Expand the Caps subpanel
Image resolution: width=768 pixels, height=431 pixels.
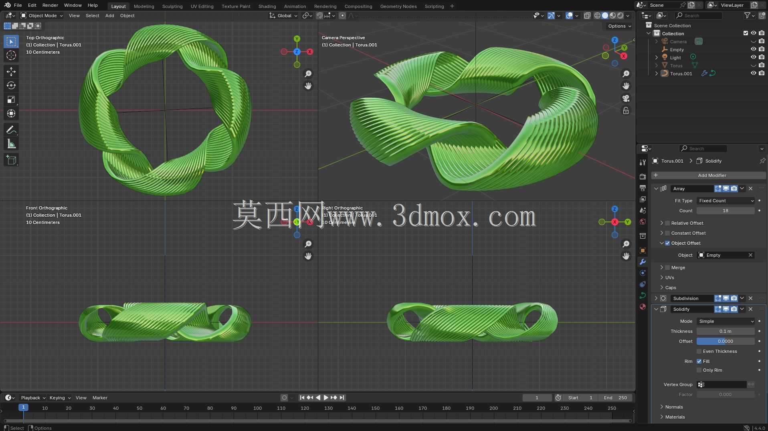[x=662, y=288]
